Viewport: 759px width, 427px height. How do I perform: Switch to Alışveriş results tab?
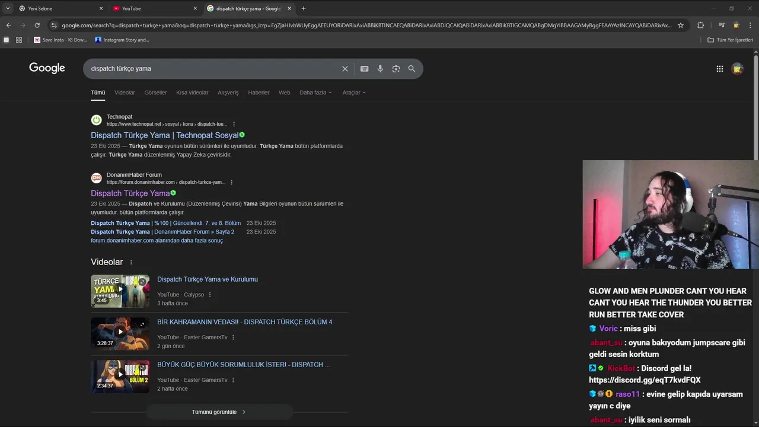tap(228, 93)
